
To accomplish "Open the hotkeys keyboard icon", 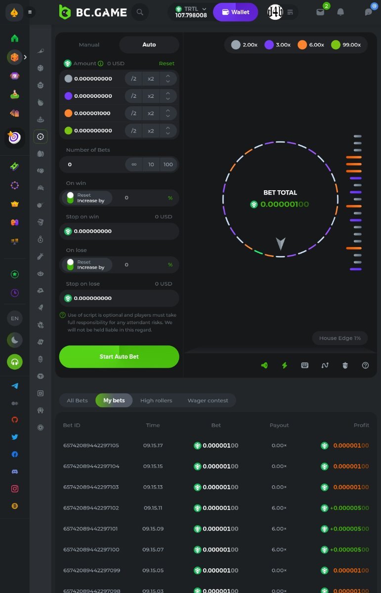I will pos(305,365).
